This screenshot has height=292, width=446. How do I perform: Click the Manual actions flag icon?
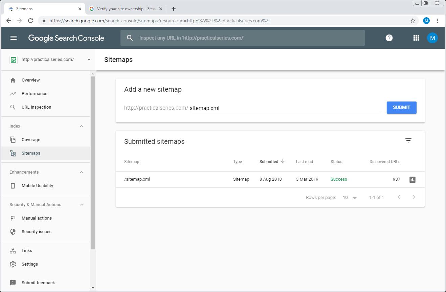(13, 218)
